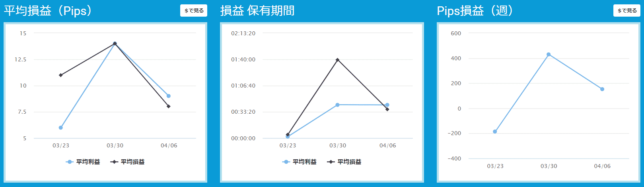Select 04/06 平均損益 diamond in 損益 保有期間 chart

[x=387, y=109]
